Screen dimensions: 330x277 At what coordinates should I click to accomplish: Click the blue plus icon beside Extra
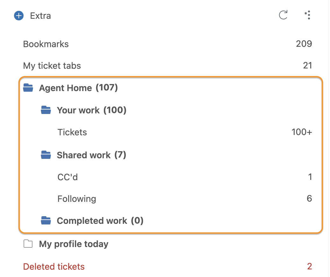[19, 16]
